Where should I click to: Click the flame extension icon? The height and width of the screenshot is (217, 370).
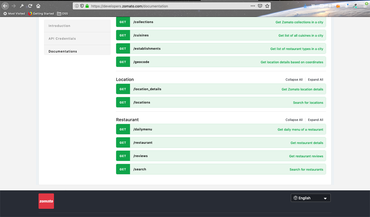338,6
